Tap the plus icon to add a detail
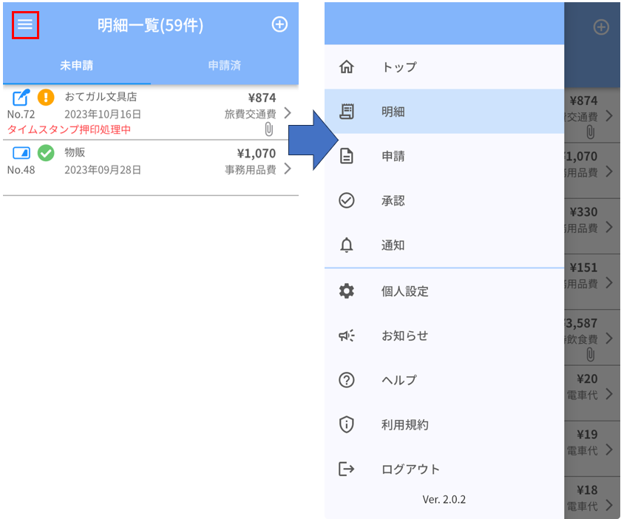Screen dimensions: 621x519 point(279,24)
